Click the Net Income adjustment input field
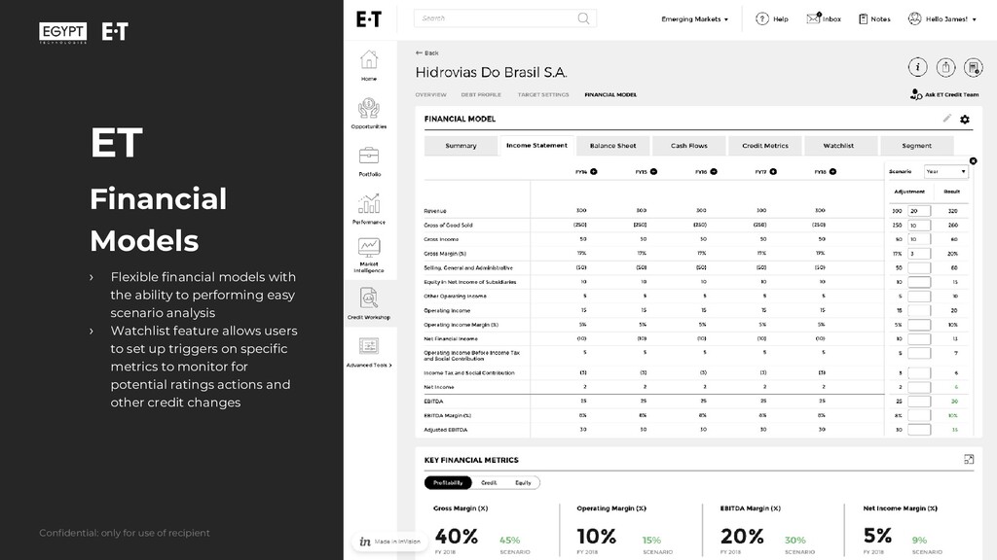 coord(919,387)
